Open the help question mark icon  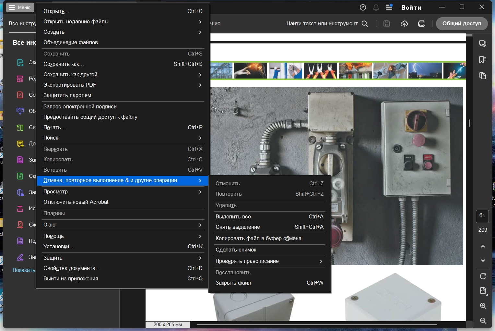tap(363, 7)
